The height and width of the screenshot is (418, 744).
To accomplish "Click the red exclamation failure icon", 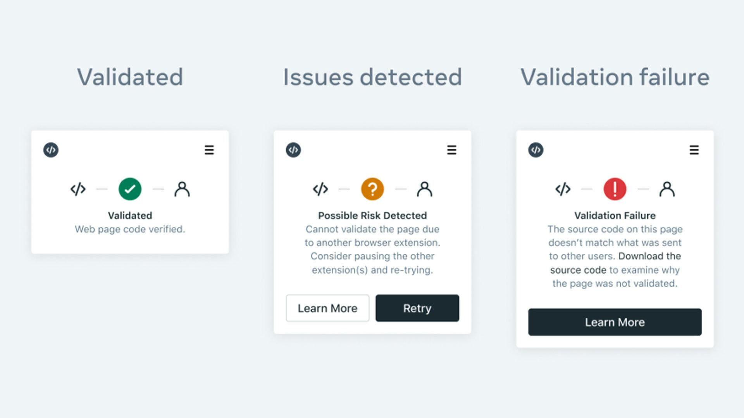I will [x=615, y=189].
